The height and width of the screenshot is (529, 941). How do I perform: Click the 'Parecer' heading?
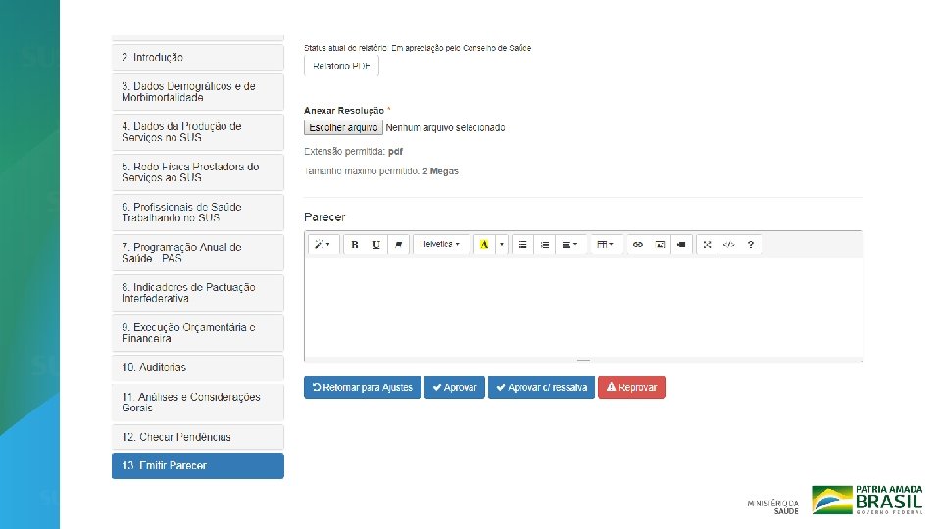click(x=324, y=217)
